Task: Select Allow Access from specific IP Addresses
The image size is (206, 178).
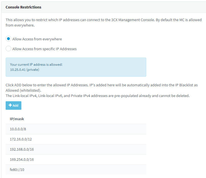Action: coord(8,49)
